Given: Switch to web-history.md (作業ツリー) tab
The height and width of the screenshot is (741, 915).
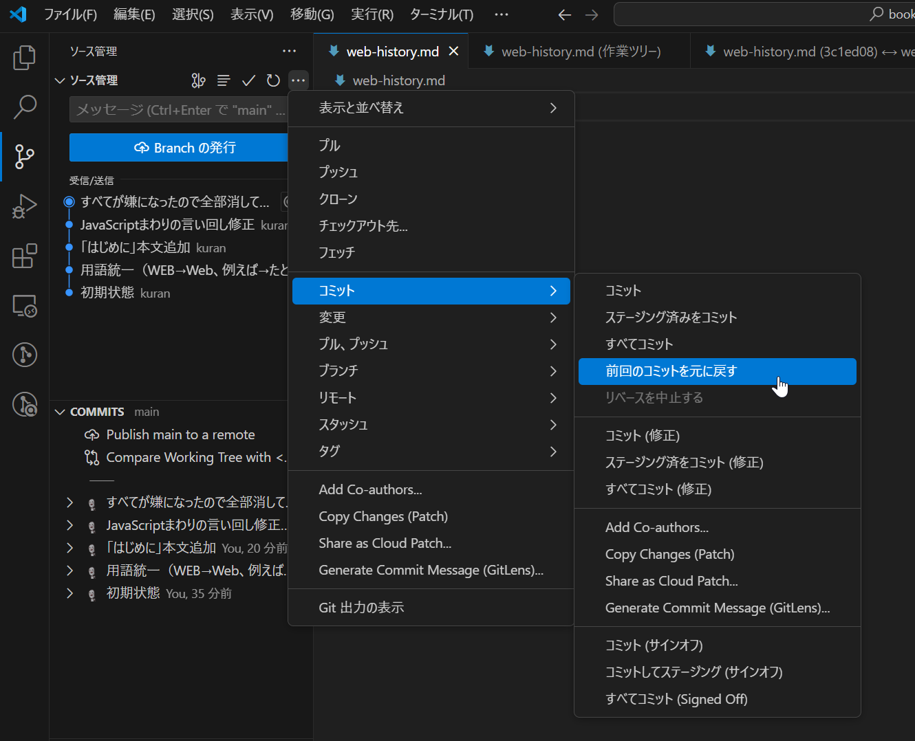Looking at the screenshot, I should tap(580, 52).
